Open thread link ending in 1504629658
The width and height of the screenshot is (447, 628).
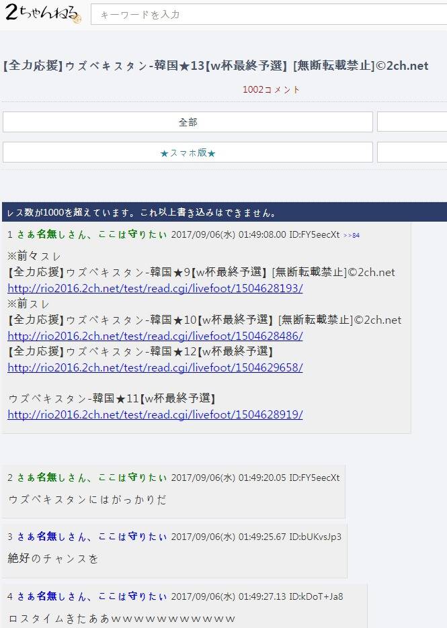pyautogui.click(x=155, y=367)
